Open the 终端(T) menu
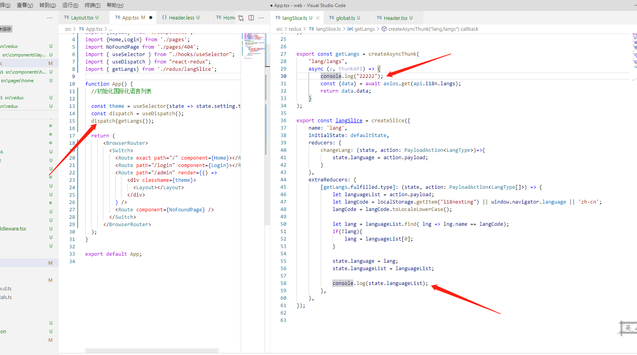The image size is (637, 355). click(x=93, y=5)
